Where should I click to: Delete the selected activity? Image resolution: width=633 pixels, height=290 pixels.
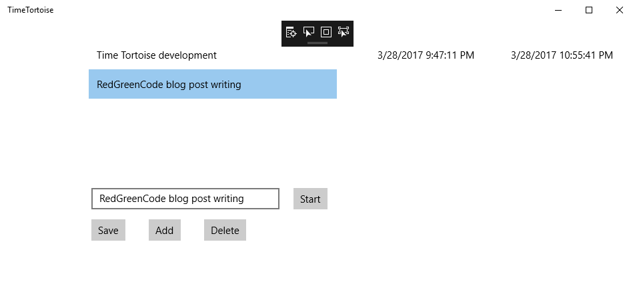pos(225,230)
